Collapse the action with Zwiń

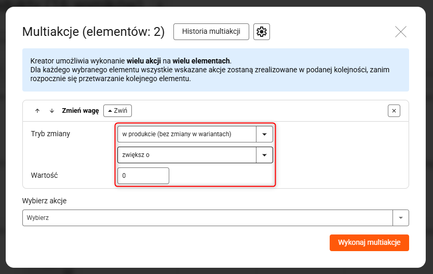117,111
